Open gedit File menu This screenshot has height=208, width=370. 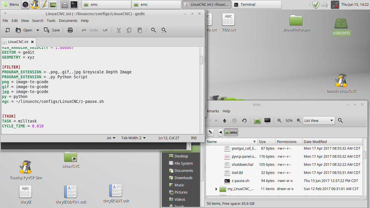[5, 21]
